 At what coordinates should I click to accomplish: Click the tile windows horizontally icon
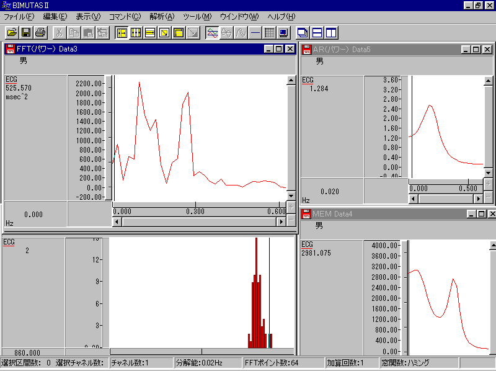click(317, 32)
